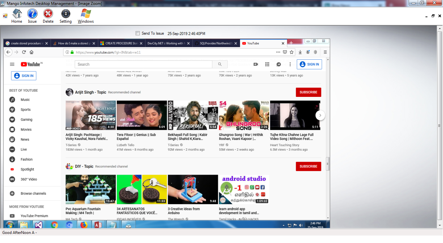Tick the Send To Issue checkbox
The width and height of the screenshot is (443, 243).
(x=138, y=33)
